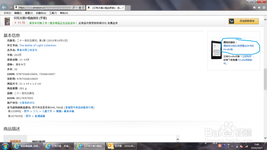This screenshot has width=267, height=150.
Task: Click the shopping cart icon on button
Action: 231,21
